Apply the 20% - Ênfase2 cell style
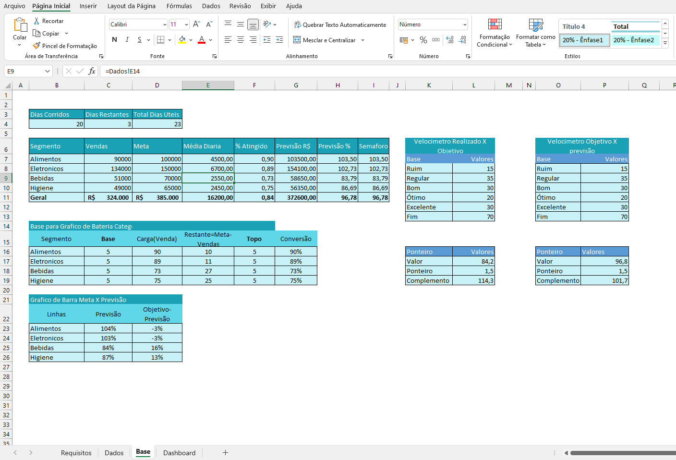The image size is (676, 460). (634, 40)
